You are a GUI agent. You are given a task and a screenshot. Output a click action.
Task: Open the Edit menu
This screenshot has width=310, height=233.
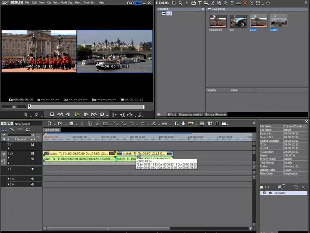point(35,3)
